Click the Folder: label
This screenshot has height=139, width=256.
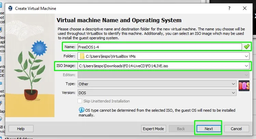tap(69, 56)
